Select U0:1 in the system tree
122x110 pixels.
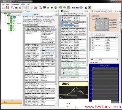(x=14, y=18)
